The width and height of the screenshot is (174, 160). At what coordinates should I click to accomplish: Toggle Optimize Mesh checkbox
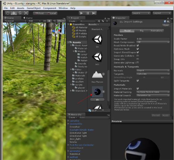tap(138, 49)
